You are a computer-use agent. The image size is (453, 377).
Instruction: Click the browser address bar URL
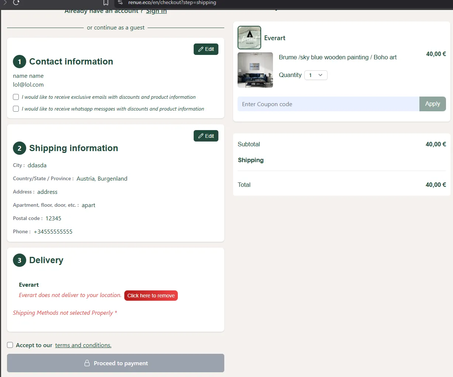click(x=172, y=3)
